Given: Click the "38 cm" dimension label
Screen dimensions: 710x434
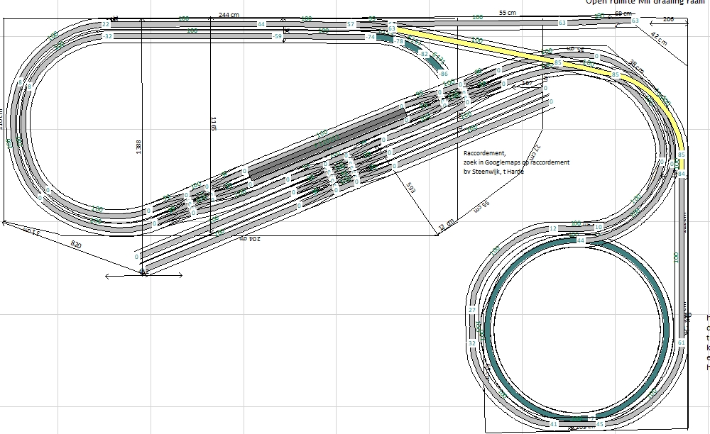Looking at the screenshot, I should coord(637,67).
